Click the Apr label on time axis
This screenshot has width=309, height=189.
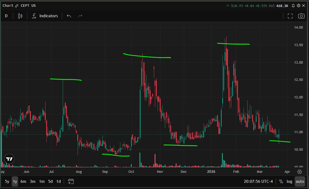tap(287, 172)
